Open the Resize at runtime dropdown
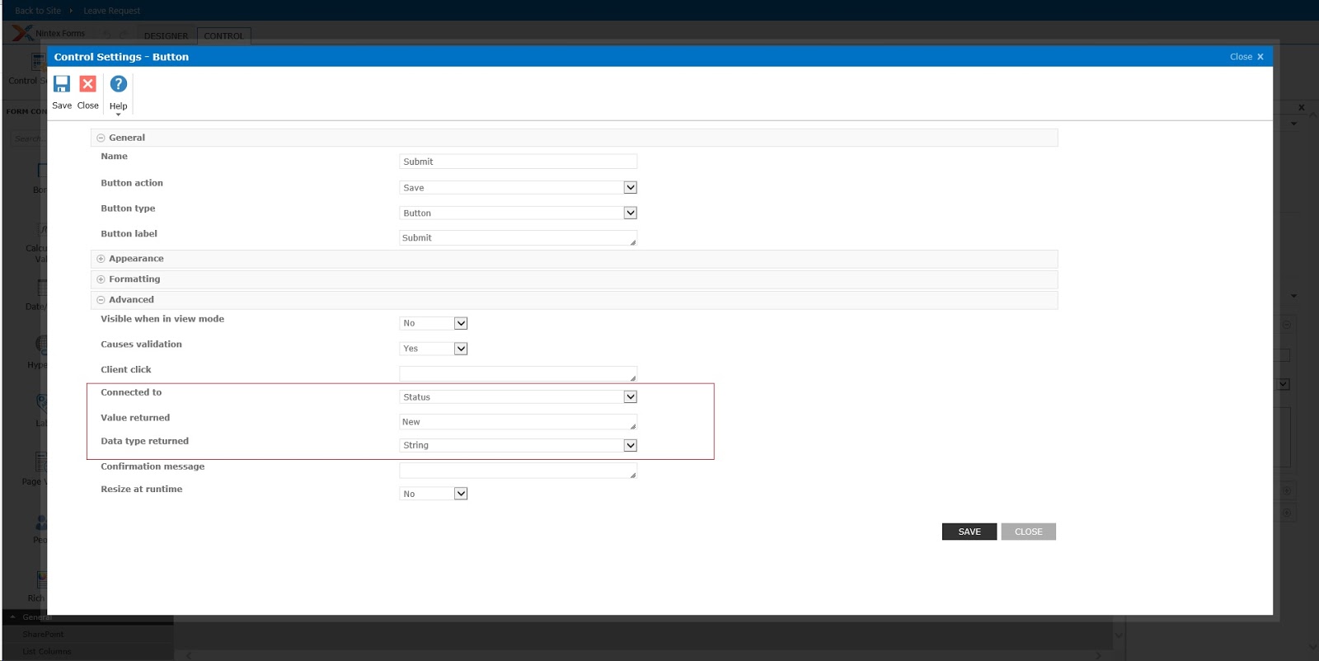The width and height of the screenshot is (1319, 661). [x=434, y=494]
